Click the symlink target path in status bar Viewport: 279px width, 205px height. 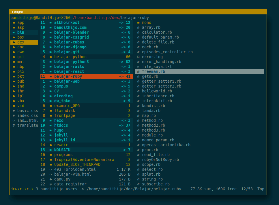(134, 189)
